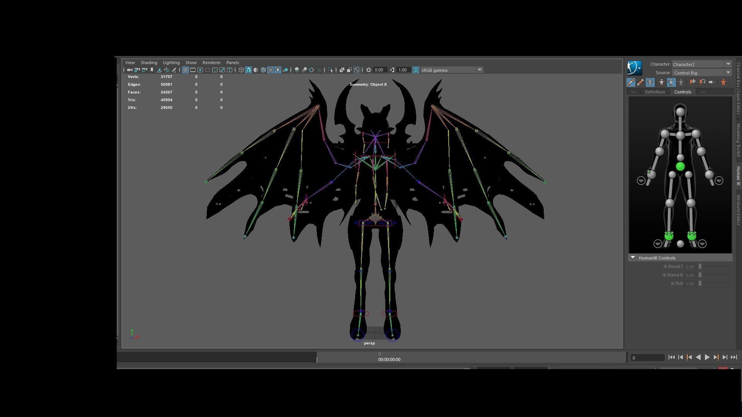Click the Stance Pose orange figure icon

[723, 82]
